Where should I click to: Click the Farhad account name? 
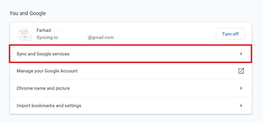44,30
